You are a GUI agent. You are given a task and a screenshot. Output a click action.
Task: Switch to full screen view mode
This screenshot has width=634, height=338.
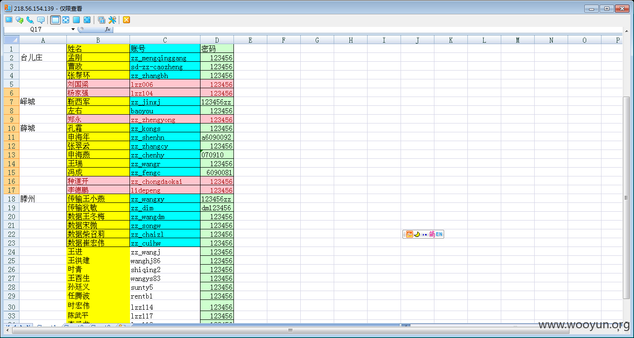[x=87, y=19]
